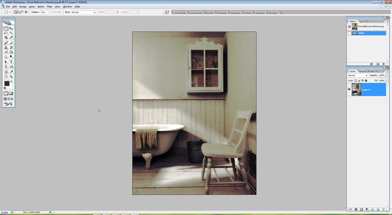Toggle the lock all padlock icon
This screenshot has height=215, width=392.
coord(366,81)
